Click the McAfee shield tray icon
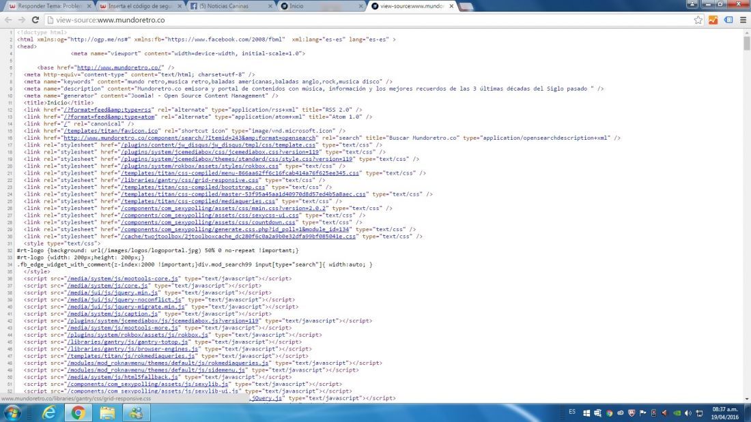This screenshot has width=751, height=422. [632, 413]
